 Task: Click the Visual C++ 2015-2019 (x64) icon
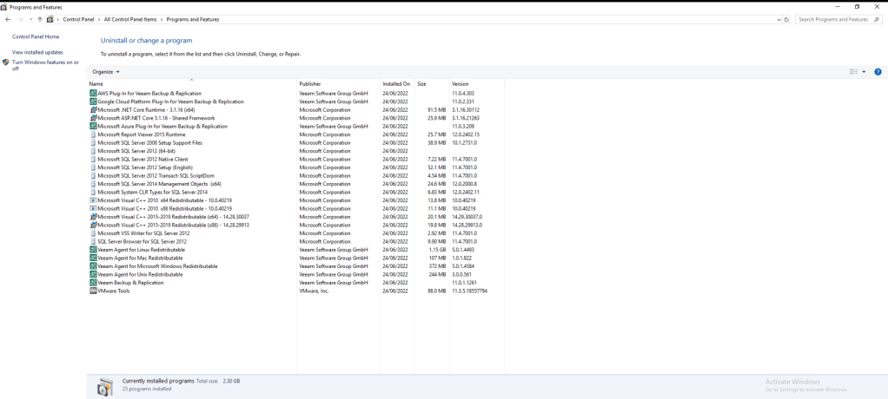pos(93,217)
